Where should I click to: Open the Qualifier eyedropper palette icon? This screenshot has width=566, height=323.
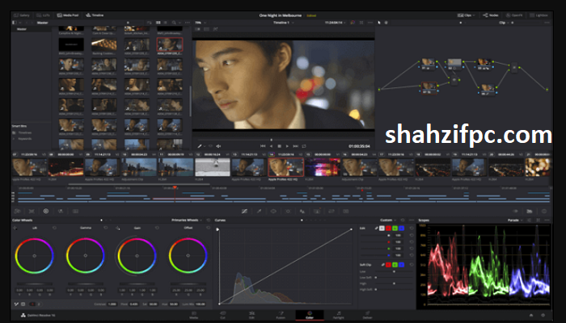point(259,212)
